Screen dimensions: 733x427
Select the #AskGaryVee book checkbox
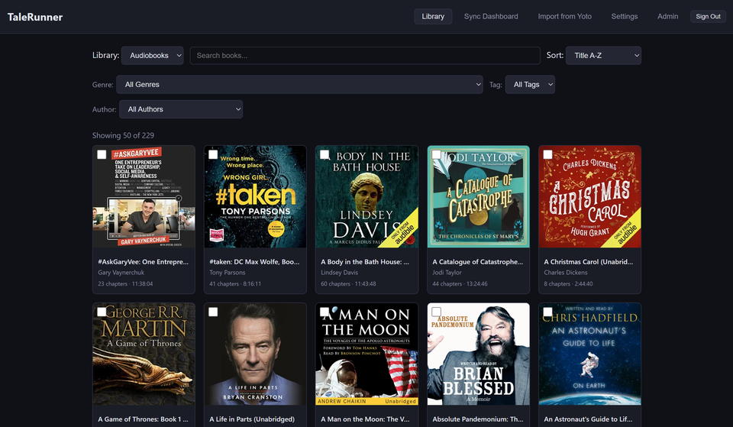(102, 154)
